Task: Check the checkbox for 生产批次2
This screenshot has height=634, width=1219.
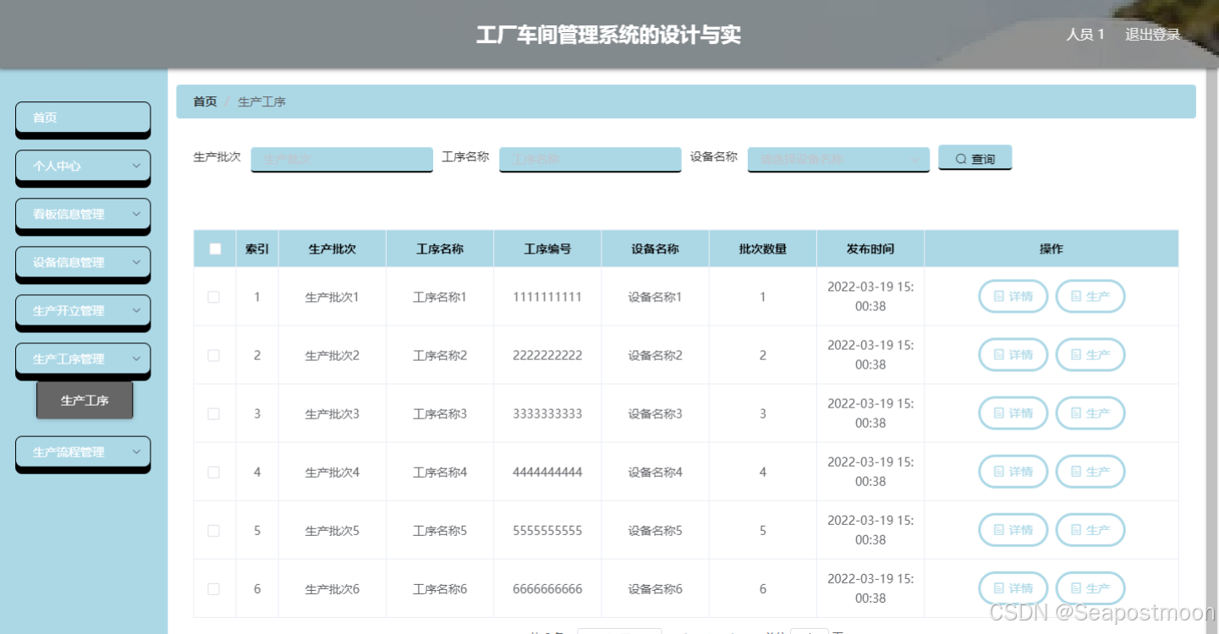Action: [x=214, y=354]
